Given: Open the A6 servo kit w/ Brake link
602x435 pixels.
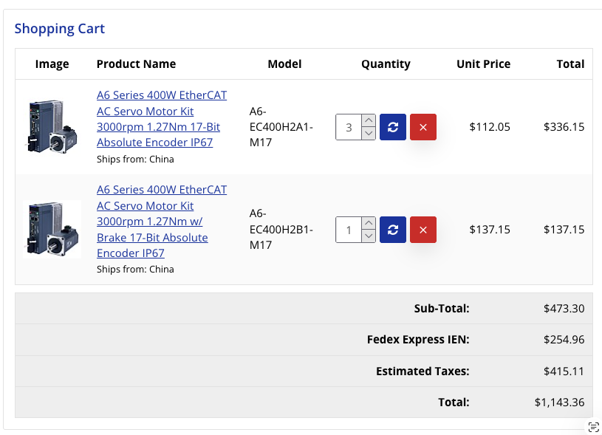Looking at the screenshot, I should click(162, 222).
